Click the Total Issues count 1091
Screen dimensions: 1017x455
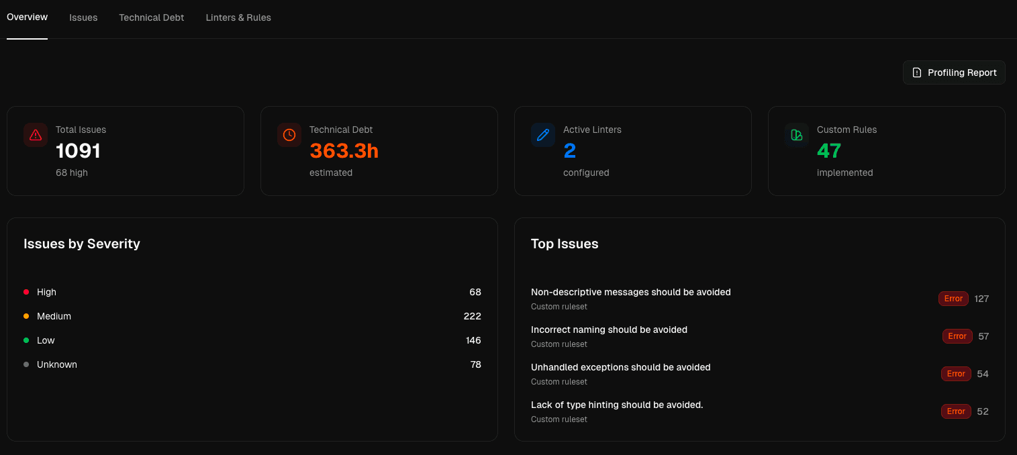(78, 151)
